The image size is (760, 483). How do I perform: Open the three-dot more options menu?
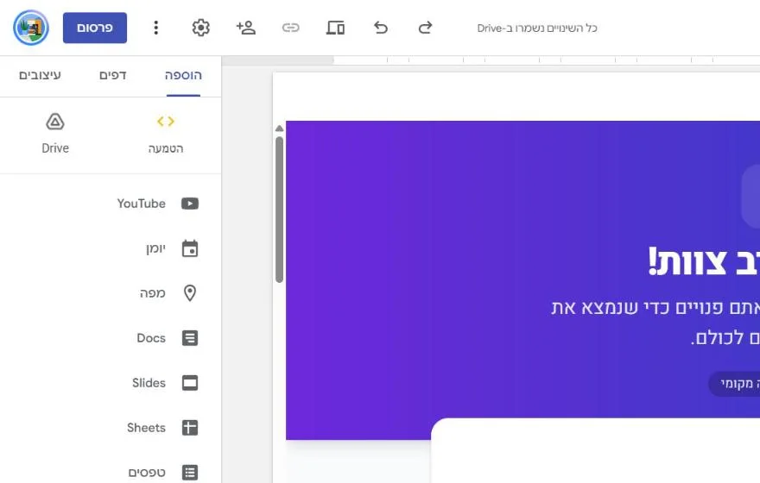coord(155,28)
